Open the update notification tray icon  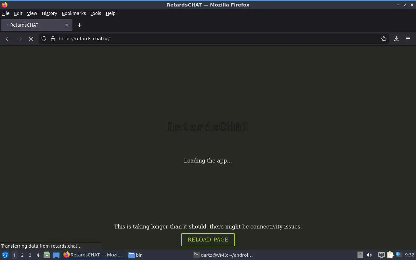[398, 255]
